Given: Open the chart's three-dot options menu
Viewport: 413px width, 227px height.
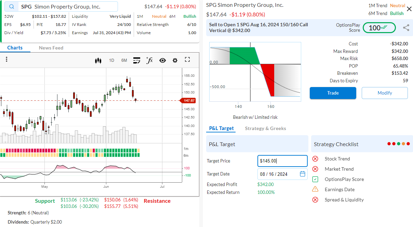Looking at the screenshot, I should (6, 59).
